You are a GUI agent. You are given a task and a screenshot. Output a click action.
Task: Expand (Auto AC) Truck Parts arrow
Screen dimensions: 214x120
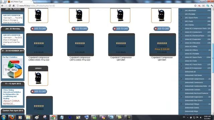coord(181,64)
